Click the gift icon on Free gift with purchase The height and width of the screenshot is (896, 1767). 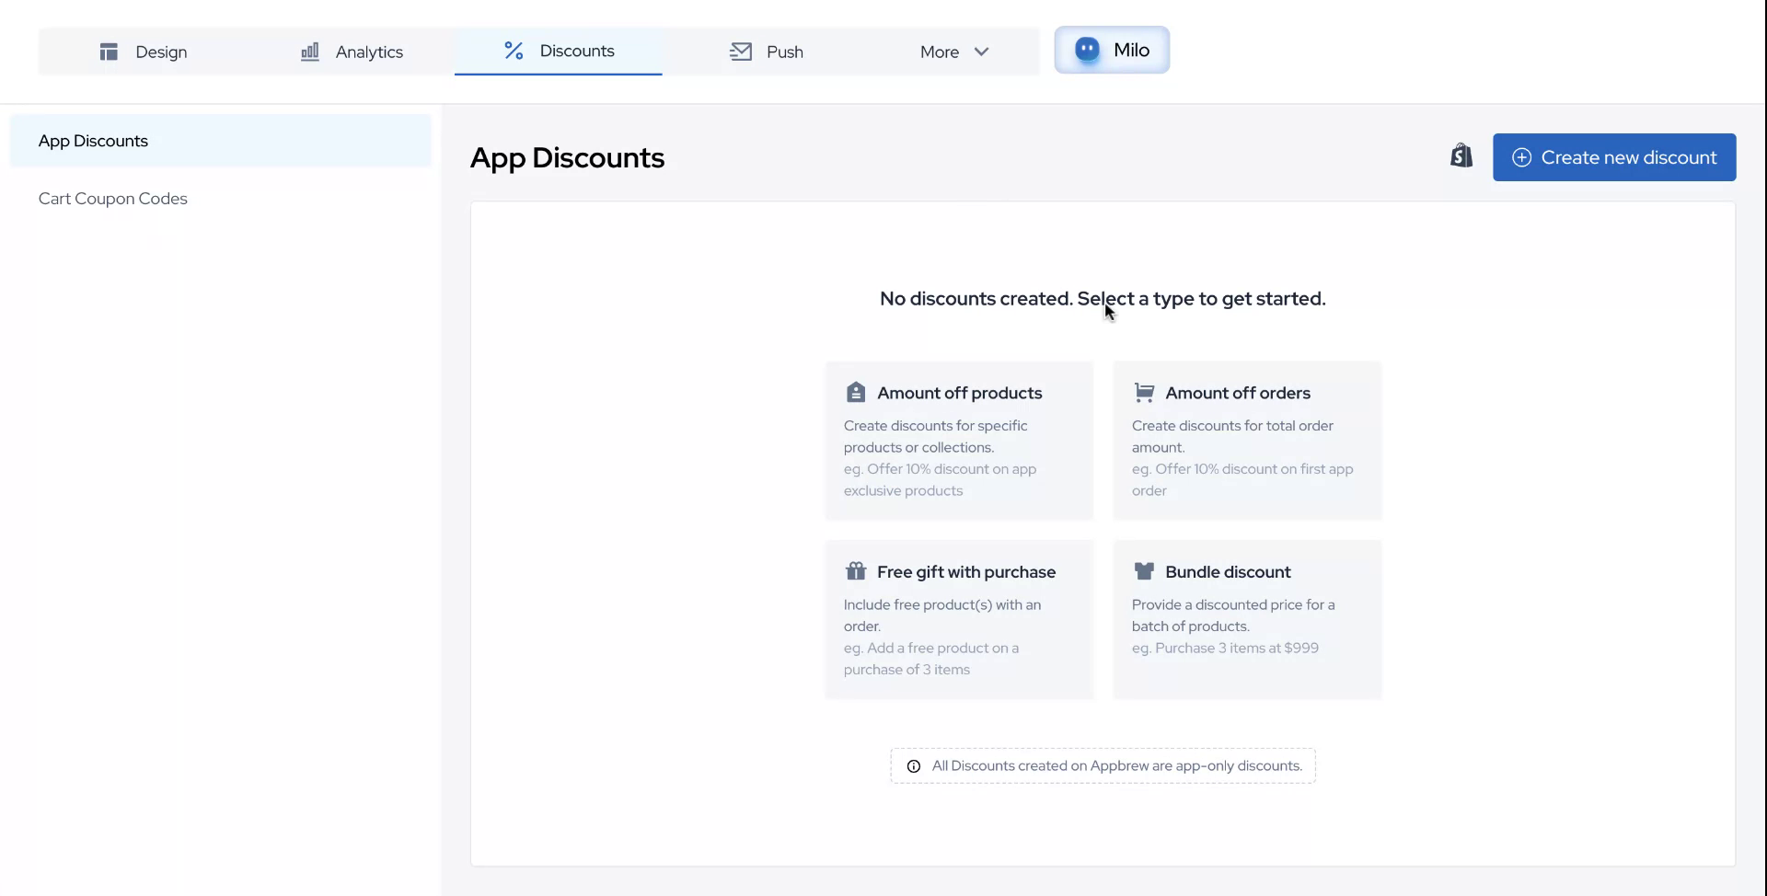(857, 570)
